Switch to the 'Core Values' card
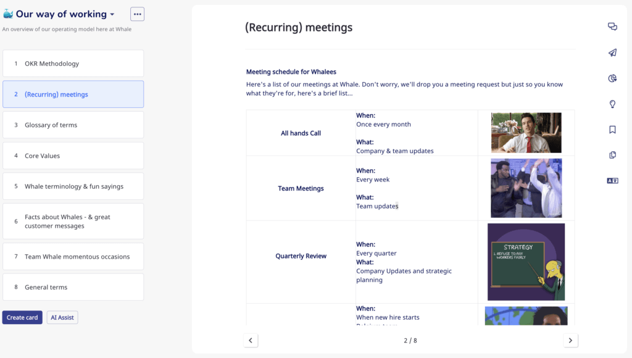 (73, 156)
